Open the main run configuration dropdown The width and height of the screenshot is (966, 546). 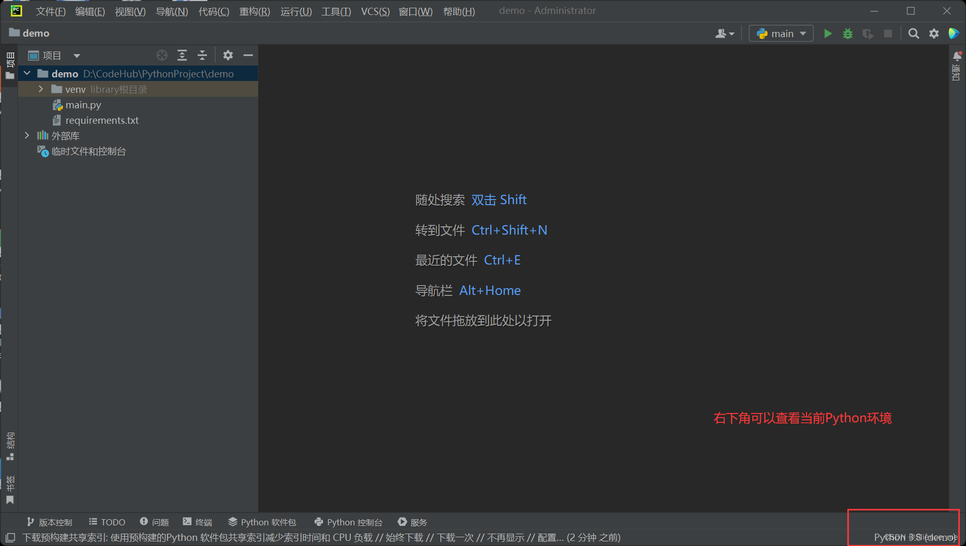pos(781,33)
